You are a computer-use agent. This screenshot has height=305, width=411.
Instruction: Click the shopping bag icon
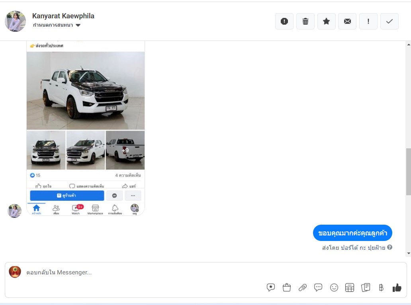tap(286, 288)
